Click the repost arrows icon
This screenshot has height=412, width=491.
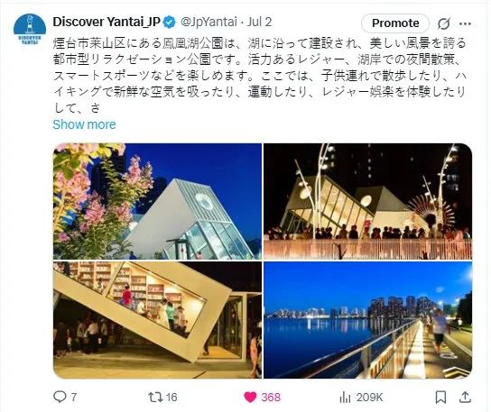point(155,398)
